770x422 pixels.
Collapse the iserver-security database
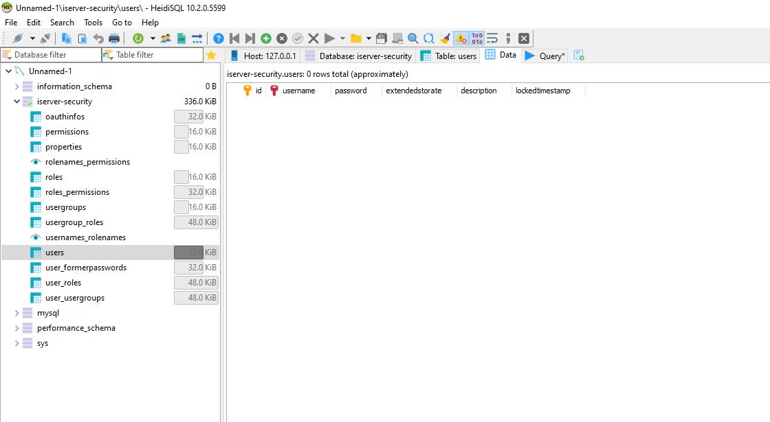pyautogui.click(x=16, y=102)
